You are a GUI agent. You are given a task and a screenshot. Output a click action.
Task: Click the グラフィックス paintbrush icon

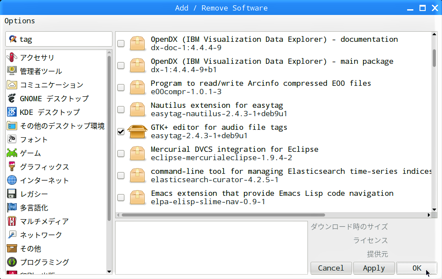(12, 166)
